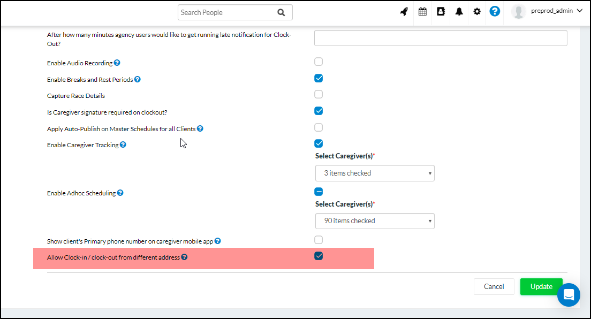Click the contacts address book icon
The height and width of the screenshot is (319, 591).
(x=440, y=11)
